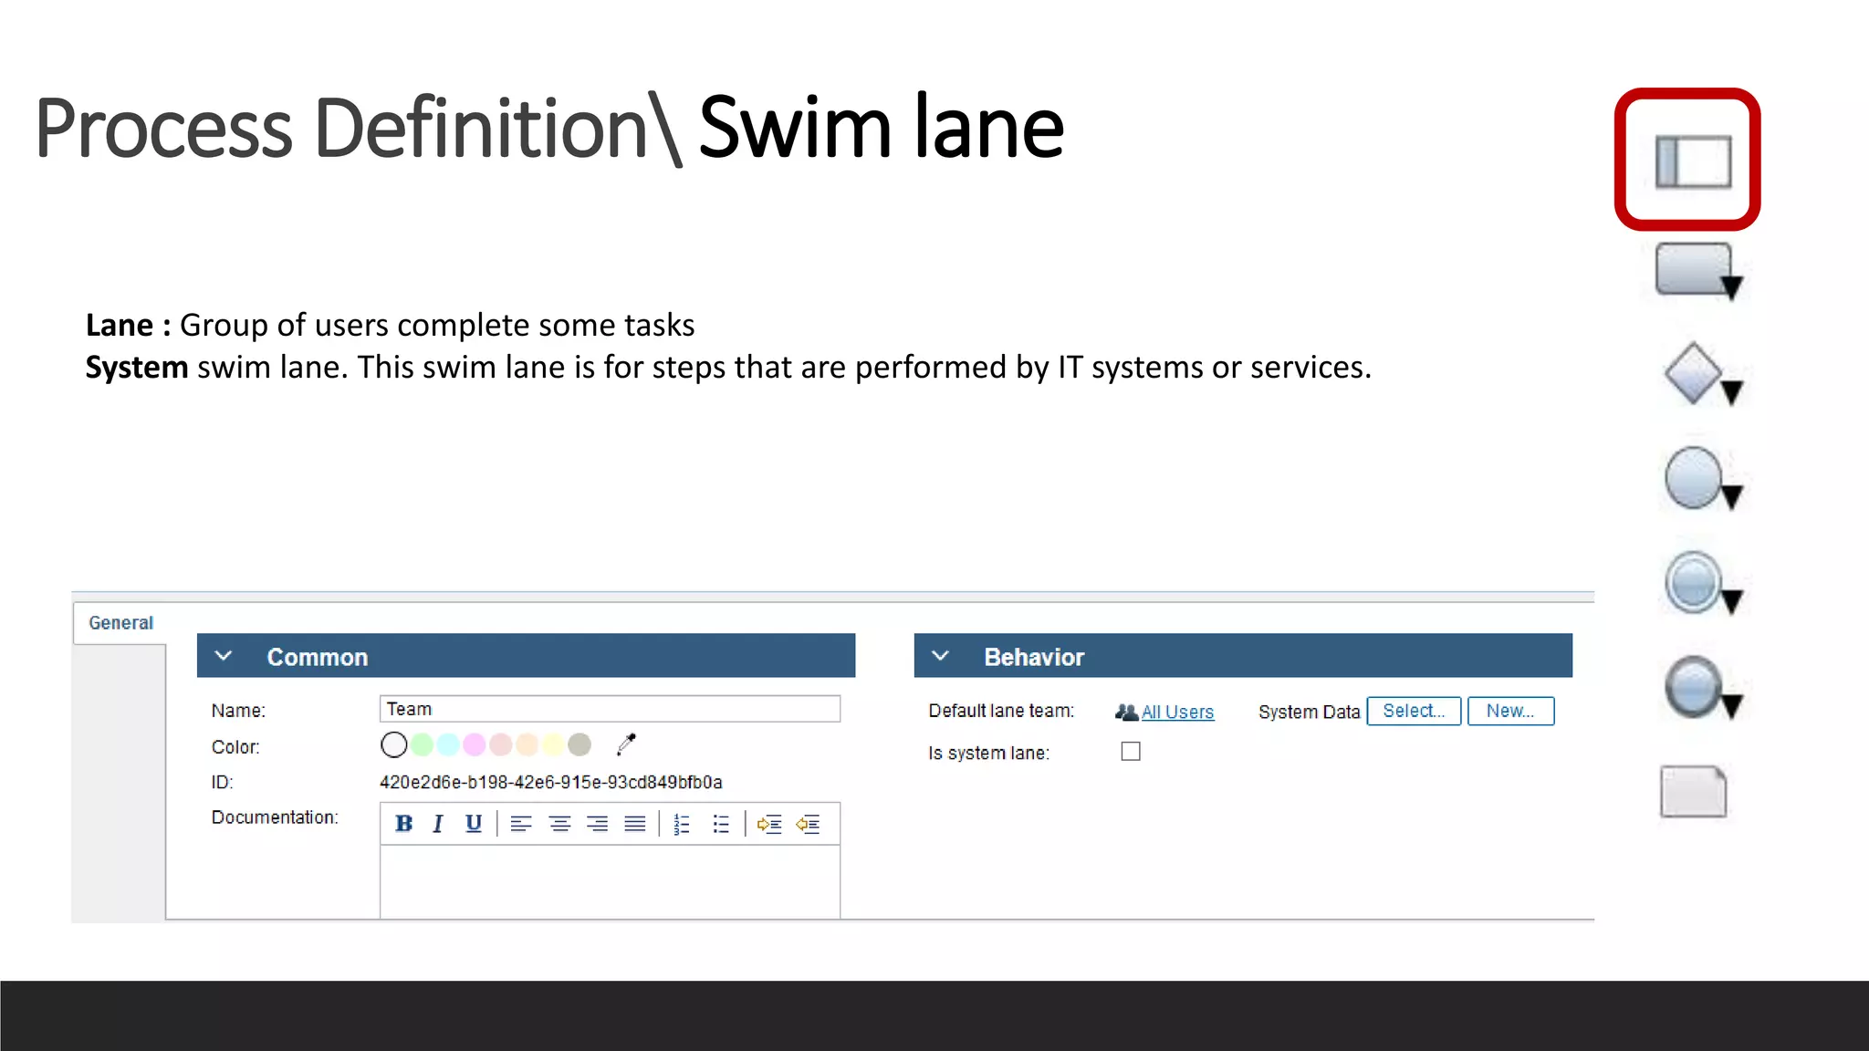This screenshot has height=1051, width=1869.
Task: Click the 'Default lane team:' label
Action: pos(1001,711)
